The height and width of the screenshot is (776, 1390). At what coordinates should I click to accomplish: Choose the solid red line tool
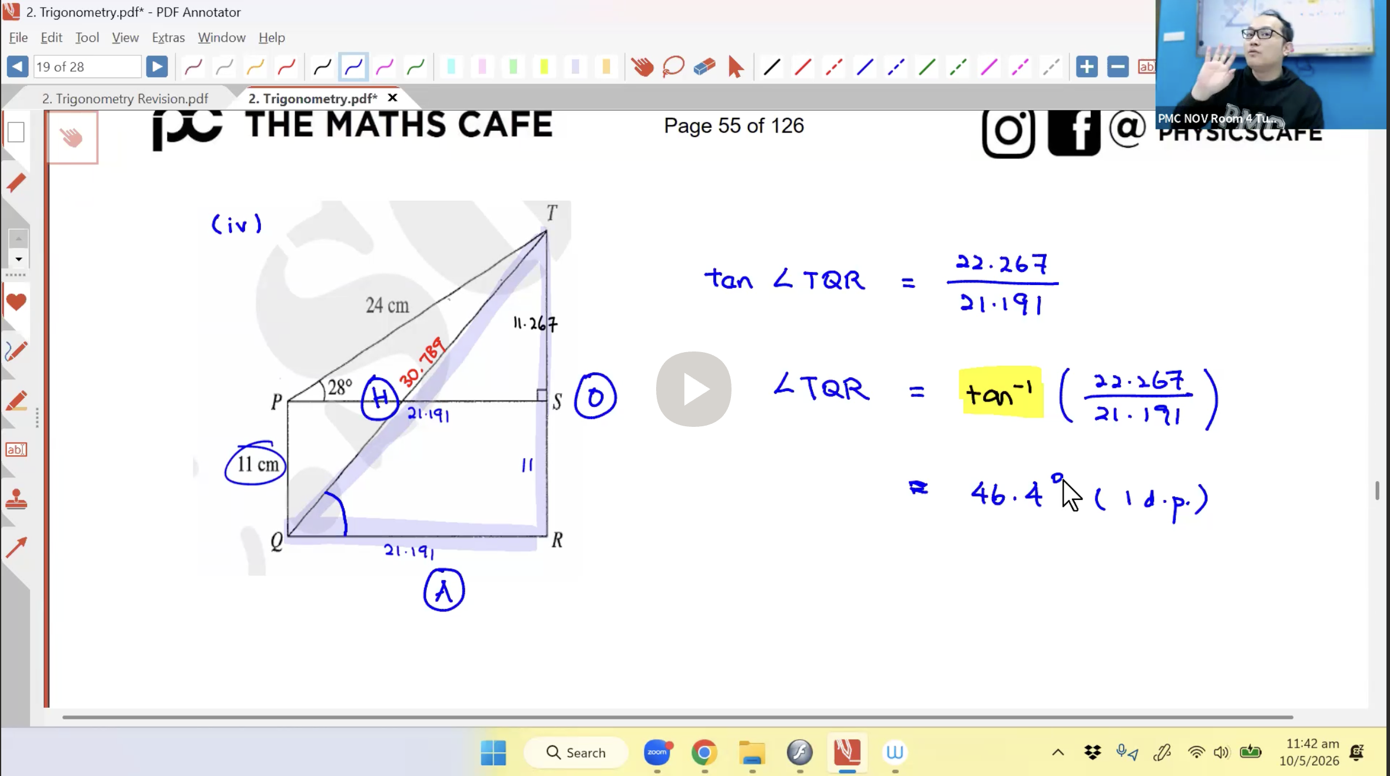(x=803, y=67)
